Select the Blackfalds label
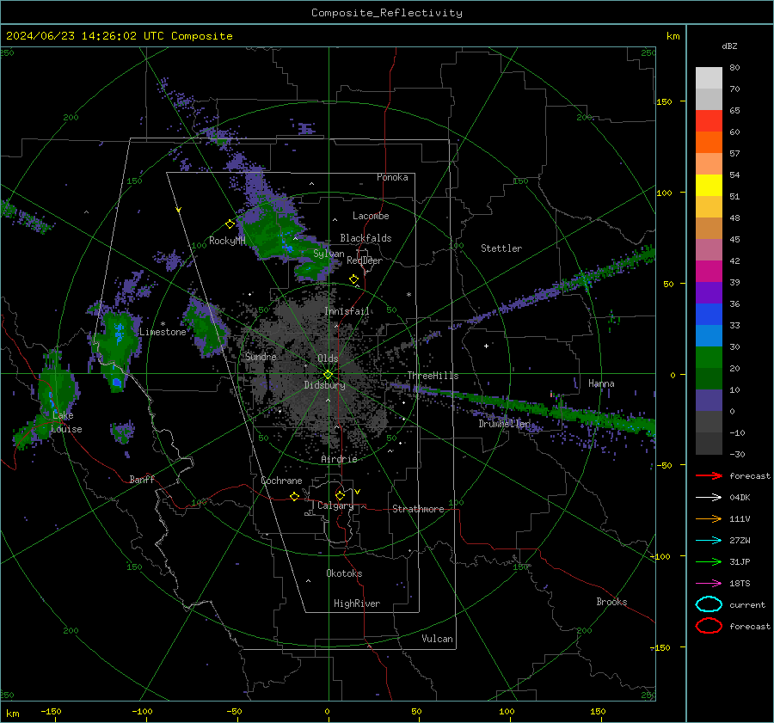 point(365,238)
